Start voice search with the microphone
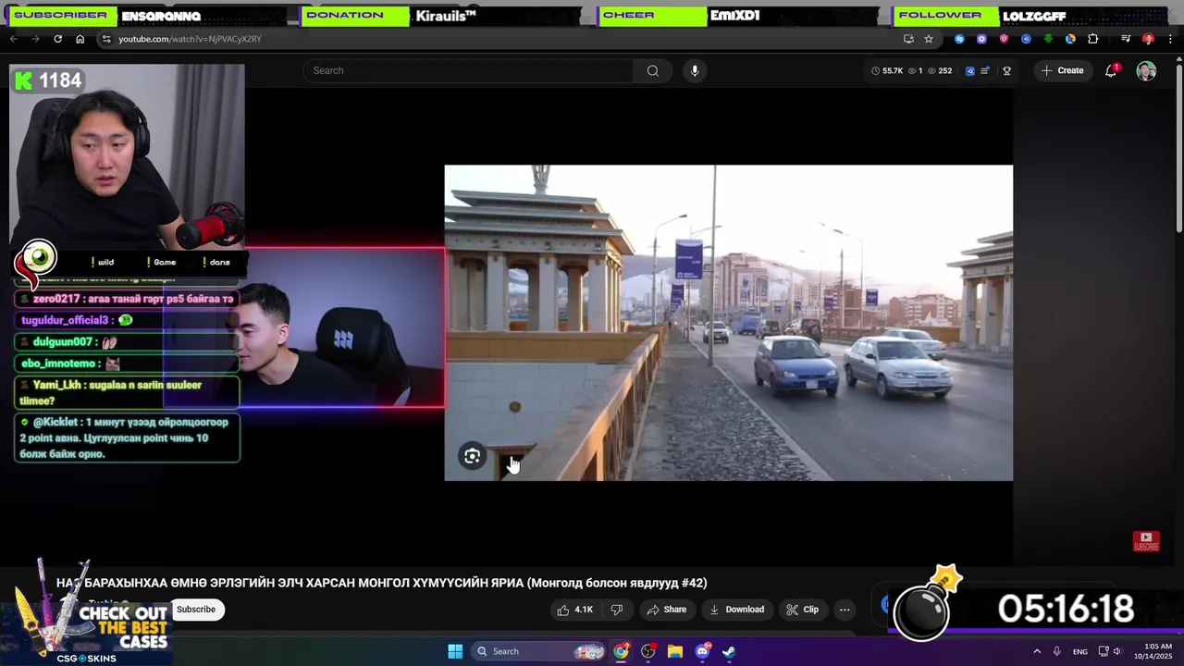This screenshot has height=666, width=1184. (x=695, y=70)
